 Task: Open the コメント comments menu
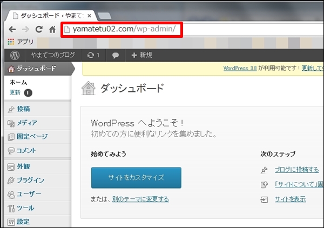point(26,150)
